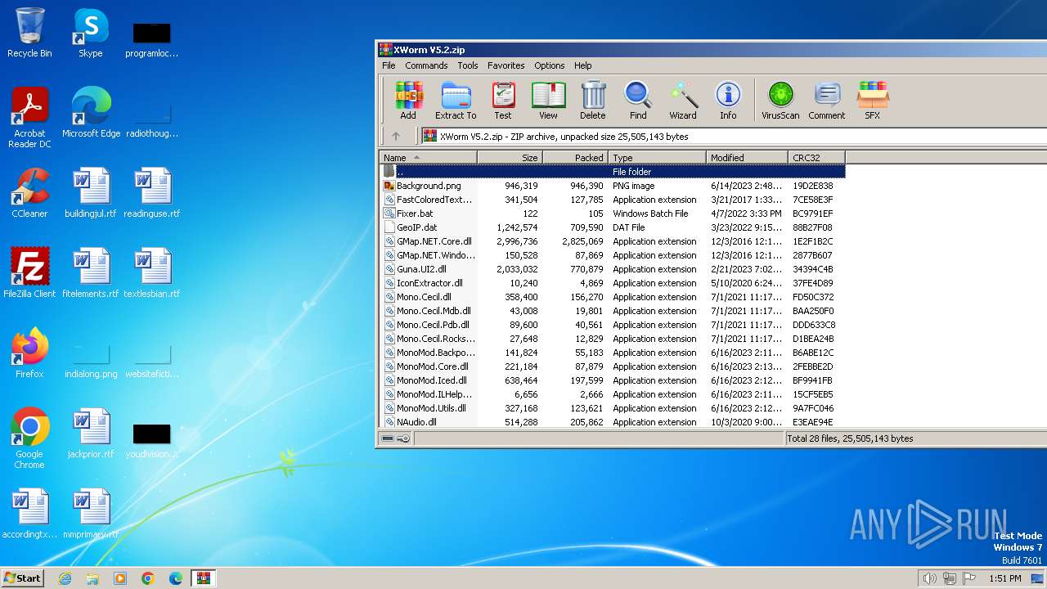The image size is (1047, 589).
Task: Open the Wizard tool icon
Action: [x=683, y=101]
